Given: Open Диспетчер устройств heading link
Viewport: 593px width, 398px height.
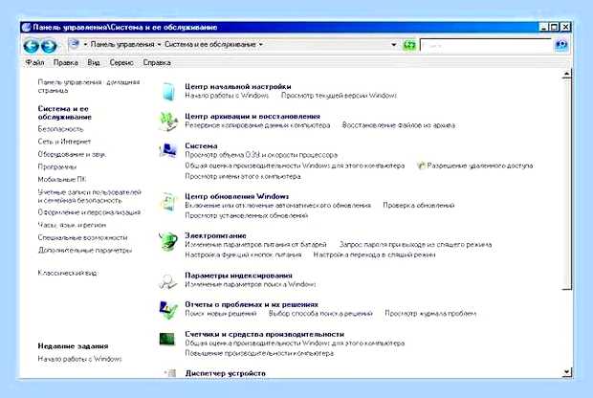Looking at the screenshot, I should click(x=226, y=373).
